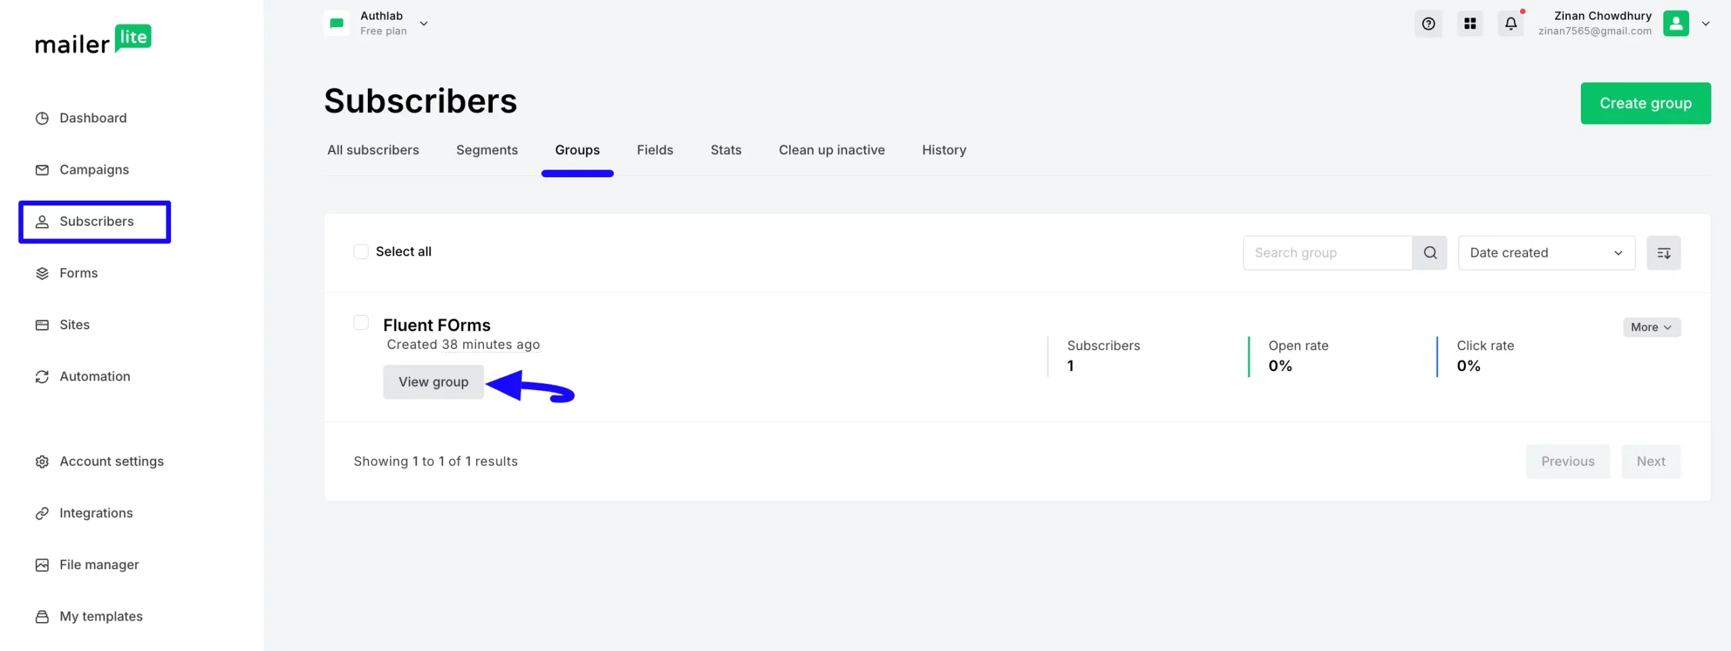Click the Subscribers person icon
The height and width of the screenshot is (651, 1731).
tap(42, 222)
